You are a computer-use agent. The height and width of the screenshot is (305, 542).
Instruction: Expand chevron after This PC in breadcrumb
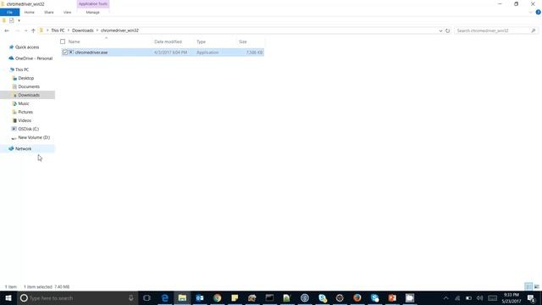point(69,30)
